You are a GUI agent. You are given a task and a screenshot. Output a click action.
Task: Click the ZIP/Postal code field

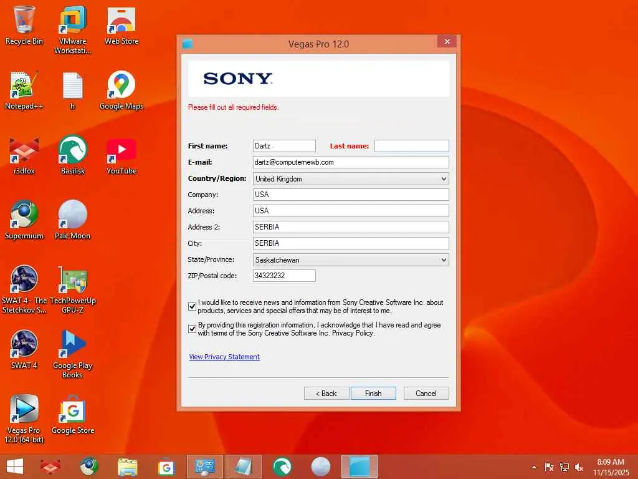pos(284,276)
